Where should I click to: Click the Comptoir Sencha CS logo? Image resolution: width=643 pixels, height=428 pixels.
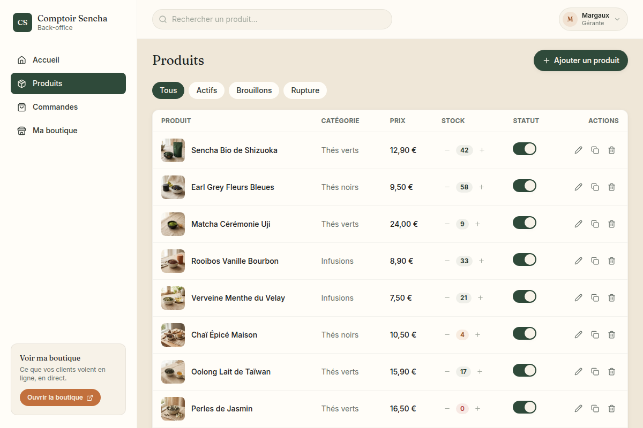(23, 22)
